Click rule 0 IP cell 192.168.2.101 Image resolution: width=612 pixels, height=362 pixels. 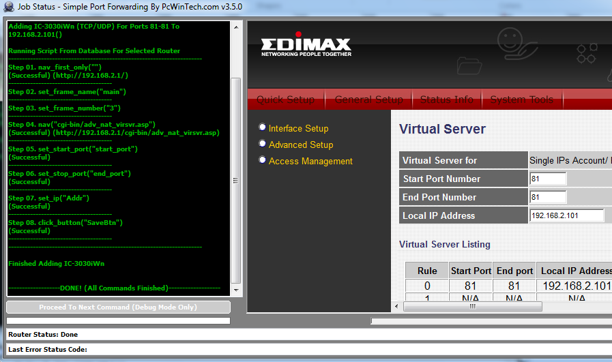coord(574,286)
